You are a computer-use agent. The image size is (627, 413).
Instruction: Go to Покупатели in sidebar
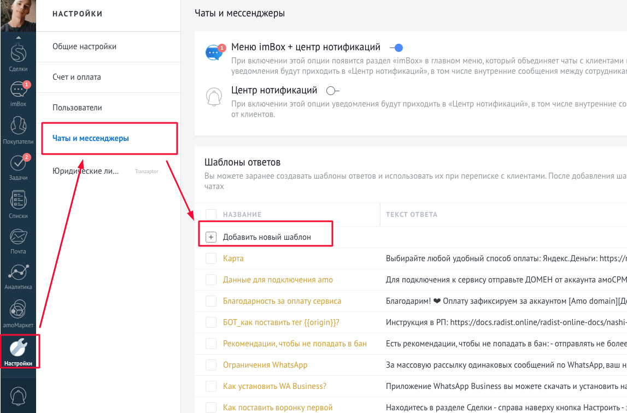pos(18,130)
